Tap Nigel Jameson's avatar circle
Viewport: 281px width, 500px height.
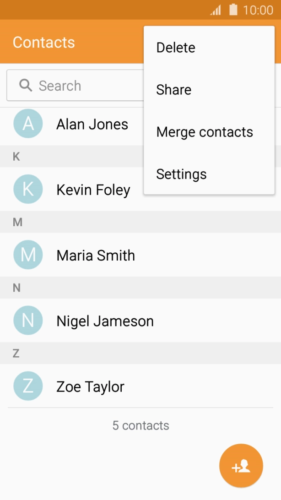[x=28, y=320]
